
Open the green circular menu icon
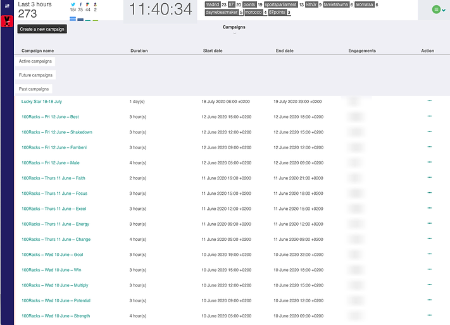tap(435, 9)
